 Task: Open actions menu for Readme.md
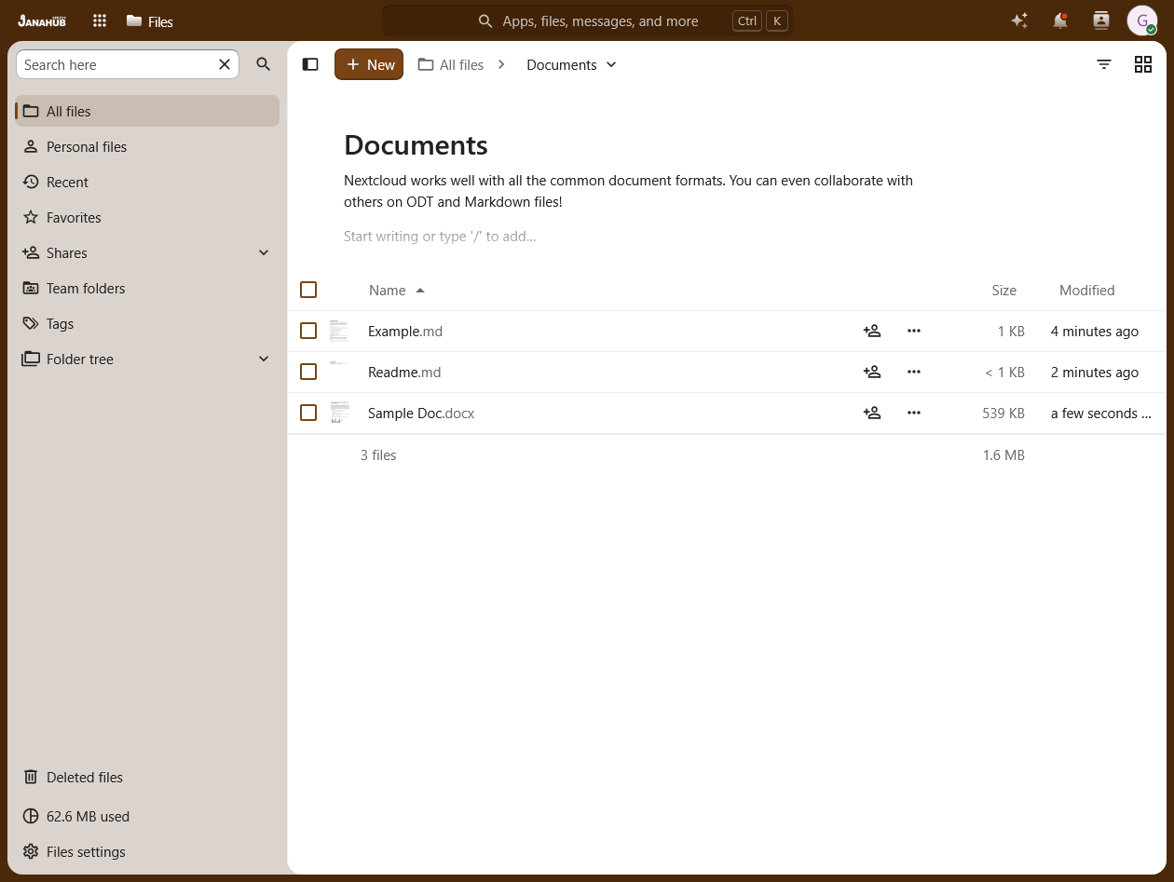pos(914,372)
